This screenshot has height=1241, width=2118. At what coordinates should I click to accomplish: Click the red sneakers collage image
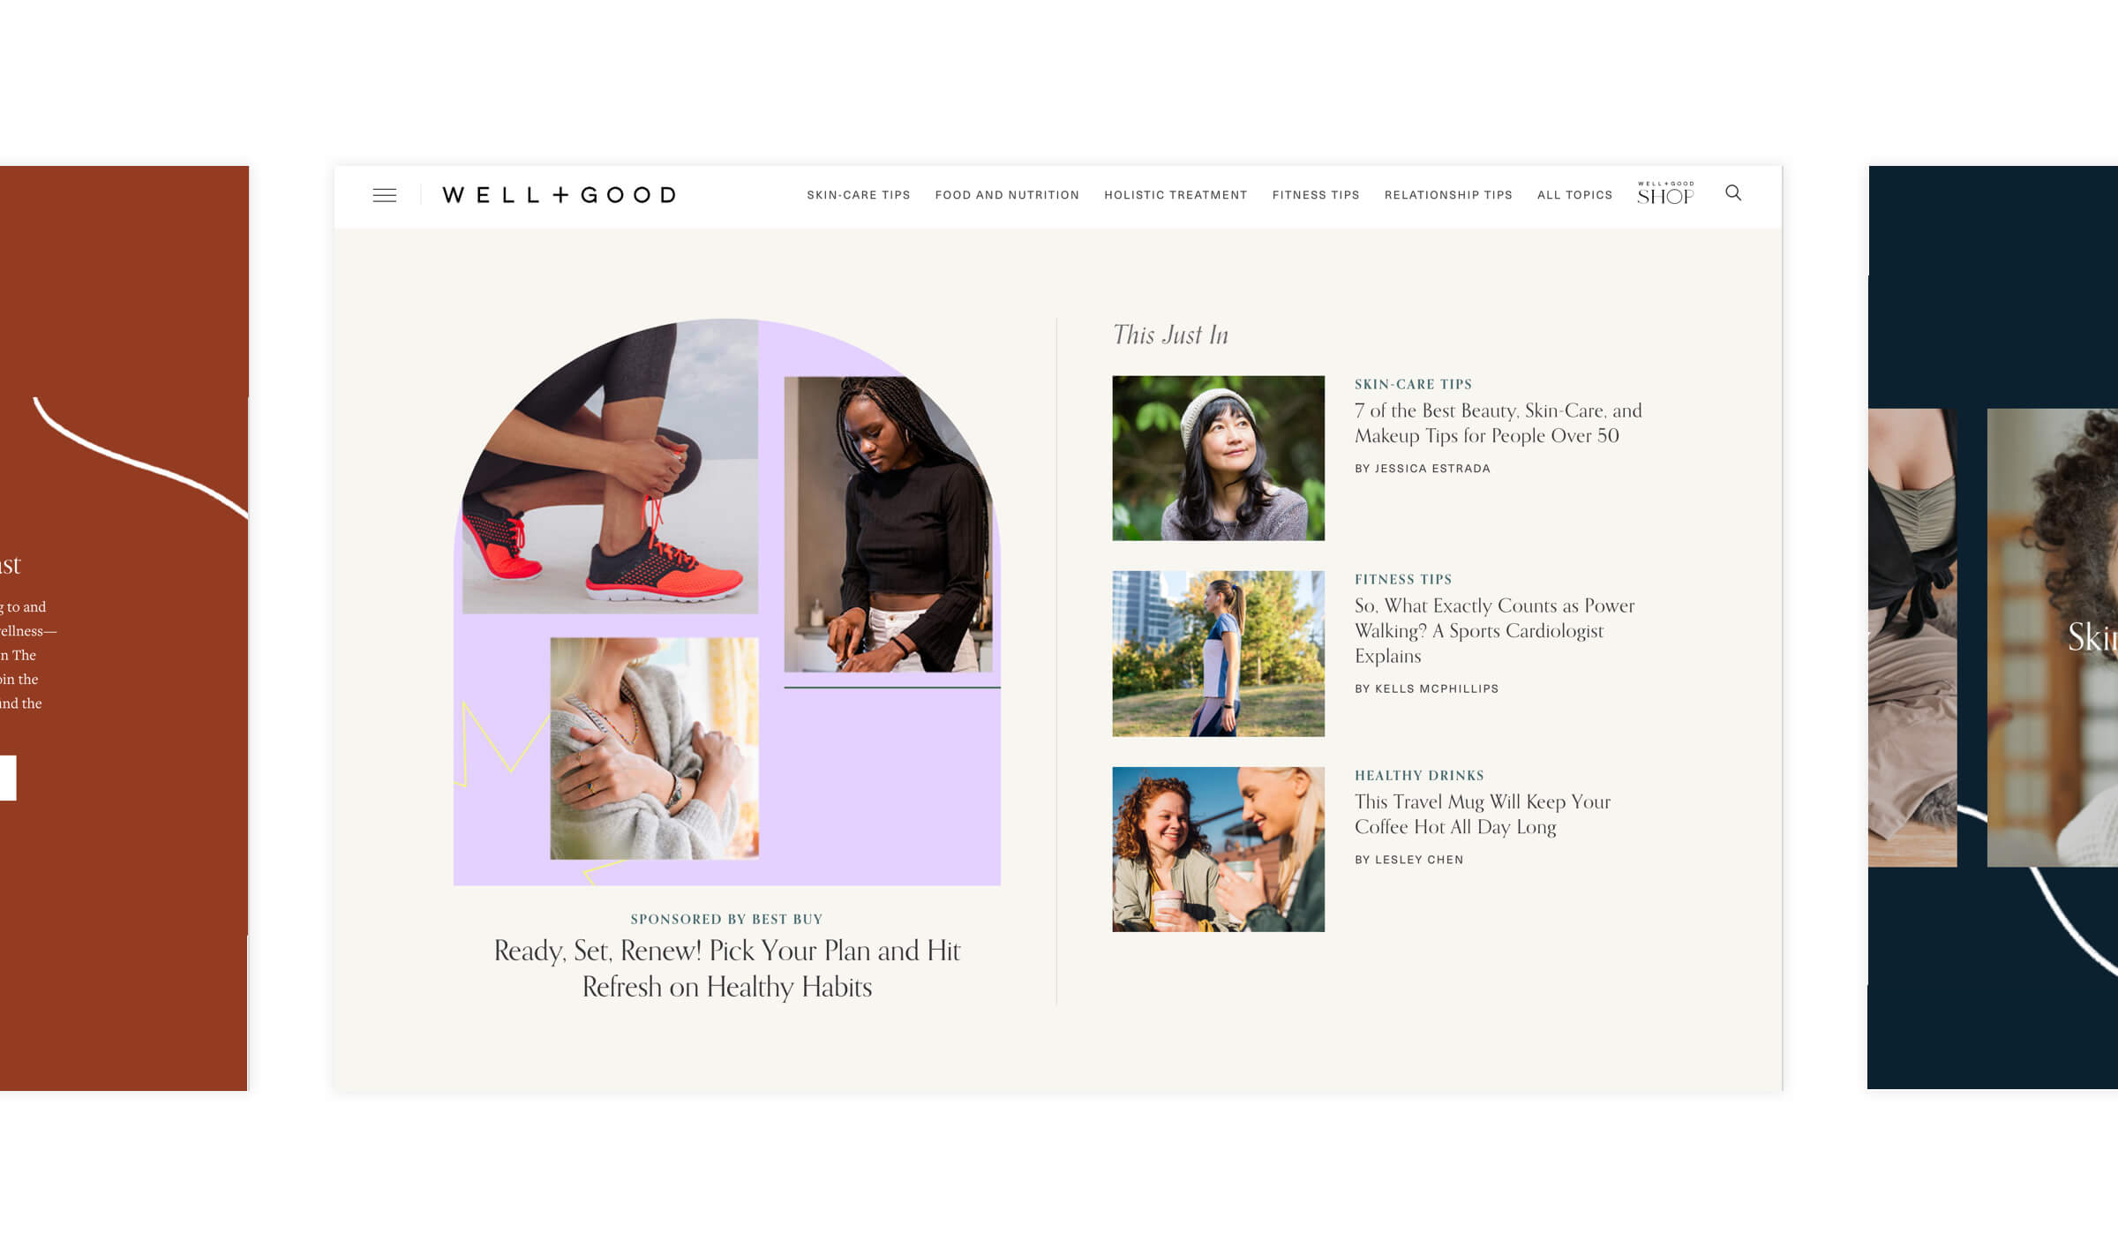[610, 467]
